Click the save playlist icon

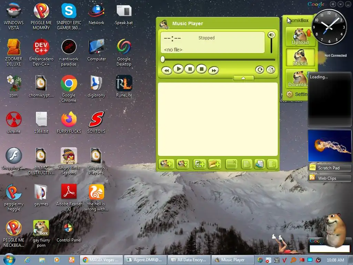click(272, 164)
